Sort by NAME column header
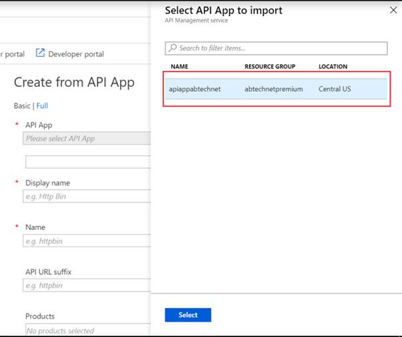The image size is (402, 337). point(180,66)
